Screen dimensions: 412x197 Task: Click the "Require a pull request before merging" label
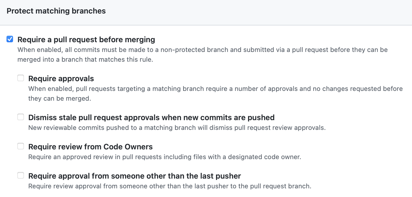(86, 40)
